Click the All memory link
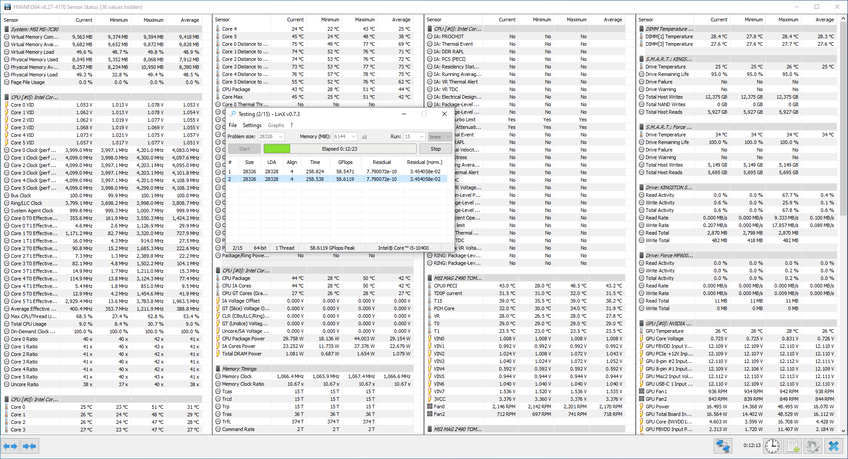Image resolution: width=848 pixels, height=459 pixels. [364, 137]
